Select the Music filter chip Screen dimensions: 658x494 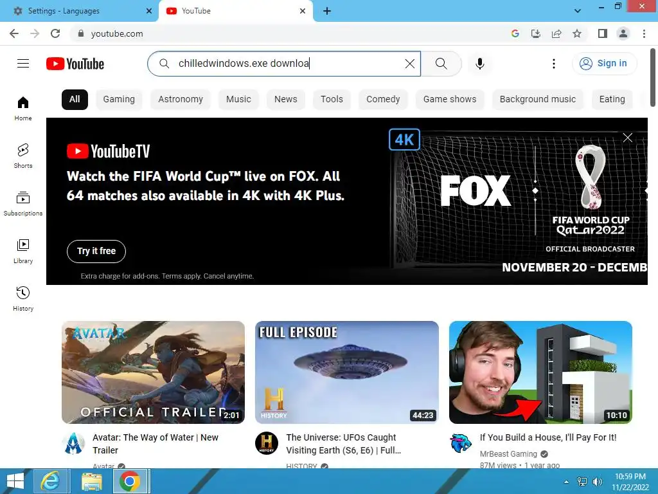point(238,100)
